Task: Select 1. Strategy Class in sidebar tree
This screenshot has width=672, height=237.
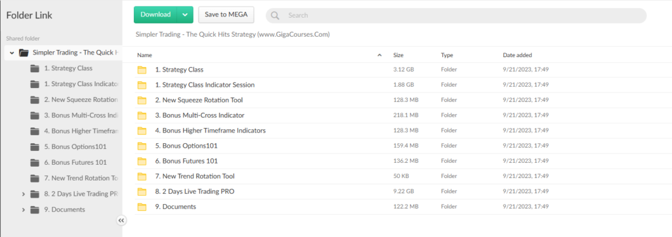Action: point(68,68)
